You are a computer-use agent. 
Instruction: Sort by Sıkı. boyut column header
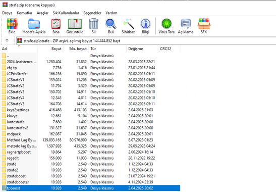point(76,49)
